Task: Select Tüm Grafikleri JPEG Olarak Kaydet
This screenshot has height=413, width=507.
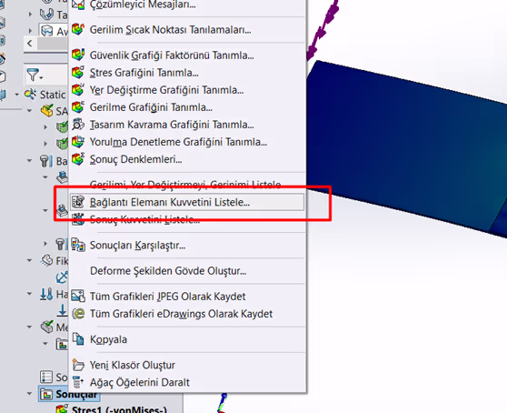Action: click(187, 297)
